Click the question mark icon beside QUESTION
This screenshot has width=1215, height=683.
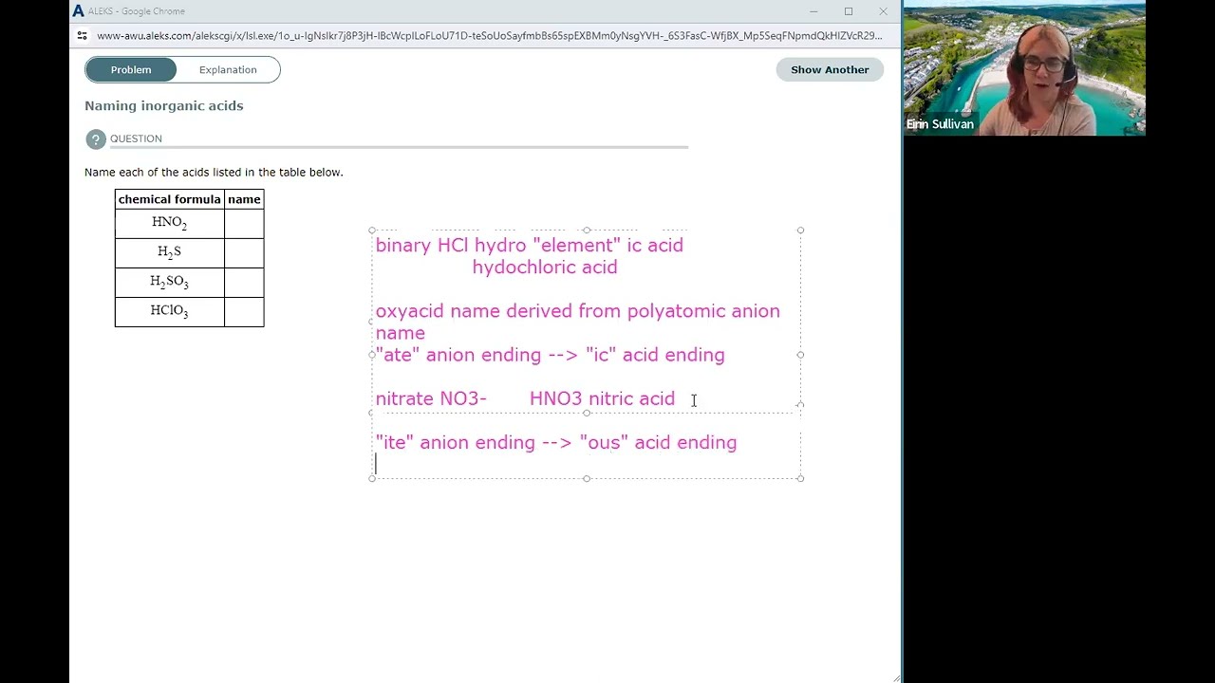[x=95, y=139]
